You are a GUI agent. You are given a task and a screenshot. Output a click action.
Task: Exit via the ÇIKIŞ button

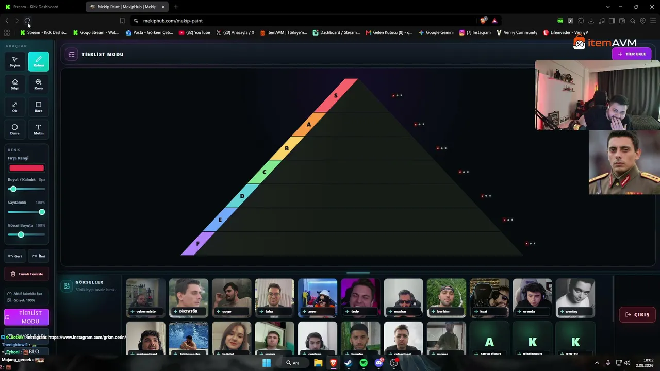pos(637,315)
